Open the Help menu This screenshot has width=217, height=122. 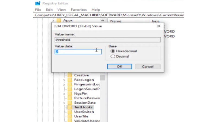96,10
